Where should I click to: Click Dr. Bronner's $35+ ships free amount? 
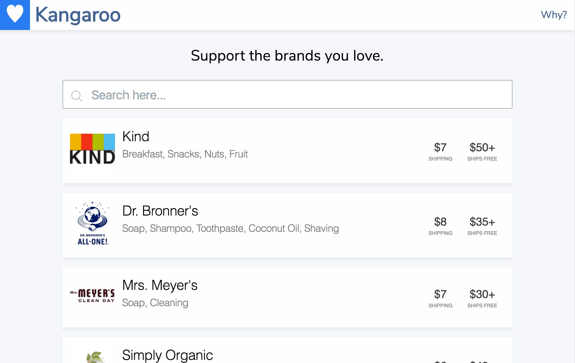(482, 222)
